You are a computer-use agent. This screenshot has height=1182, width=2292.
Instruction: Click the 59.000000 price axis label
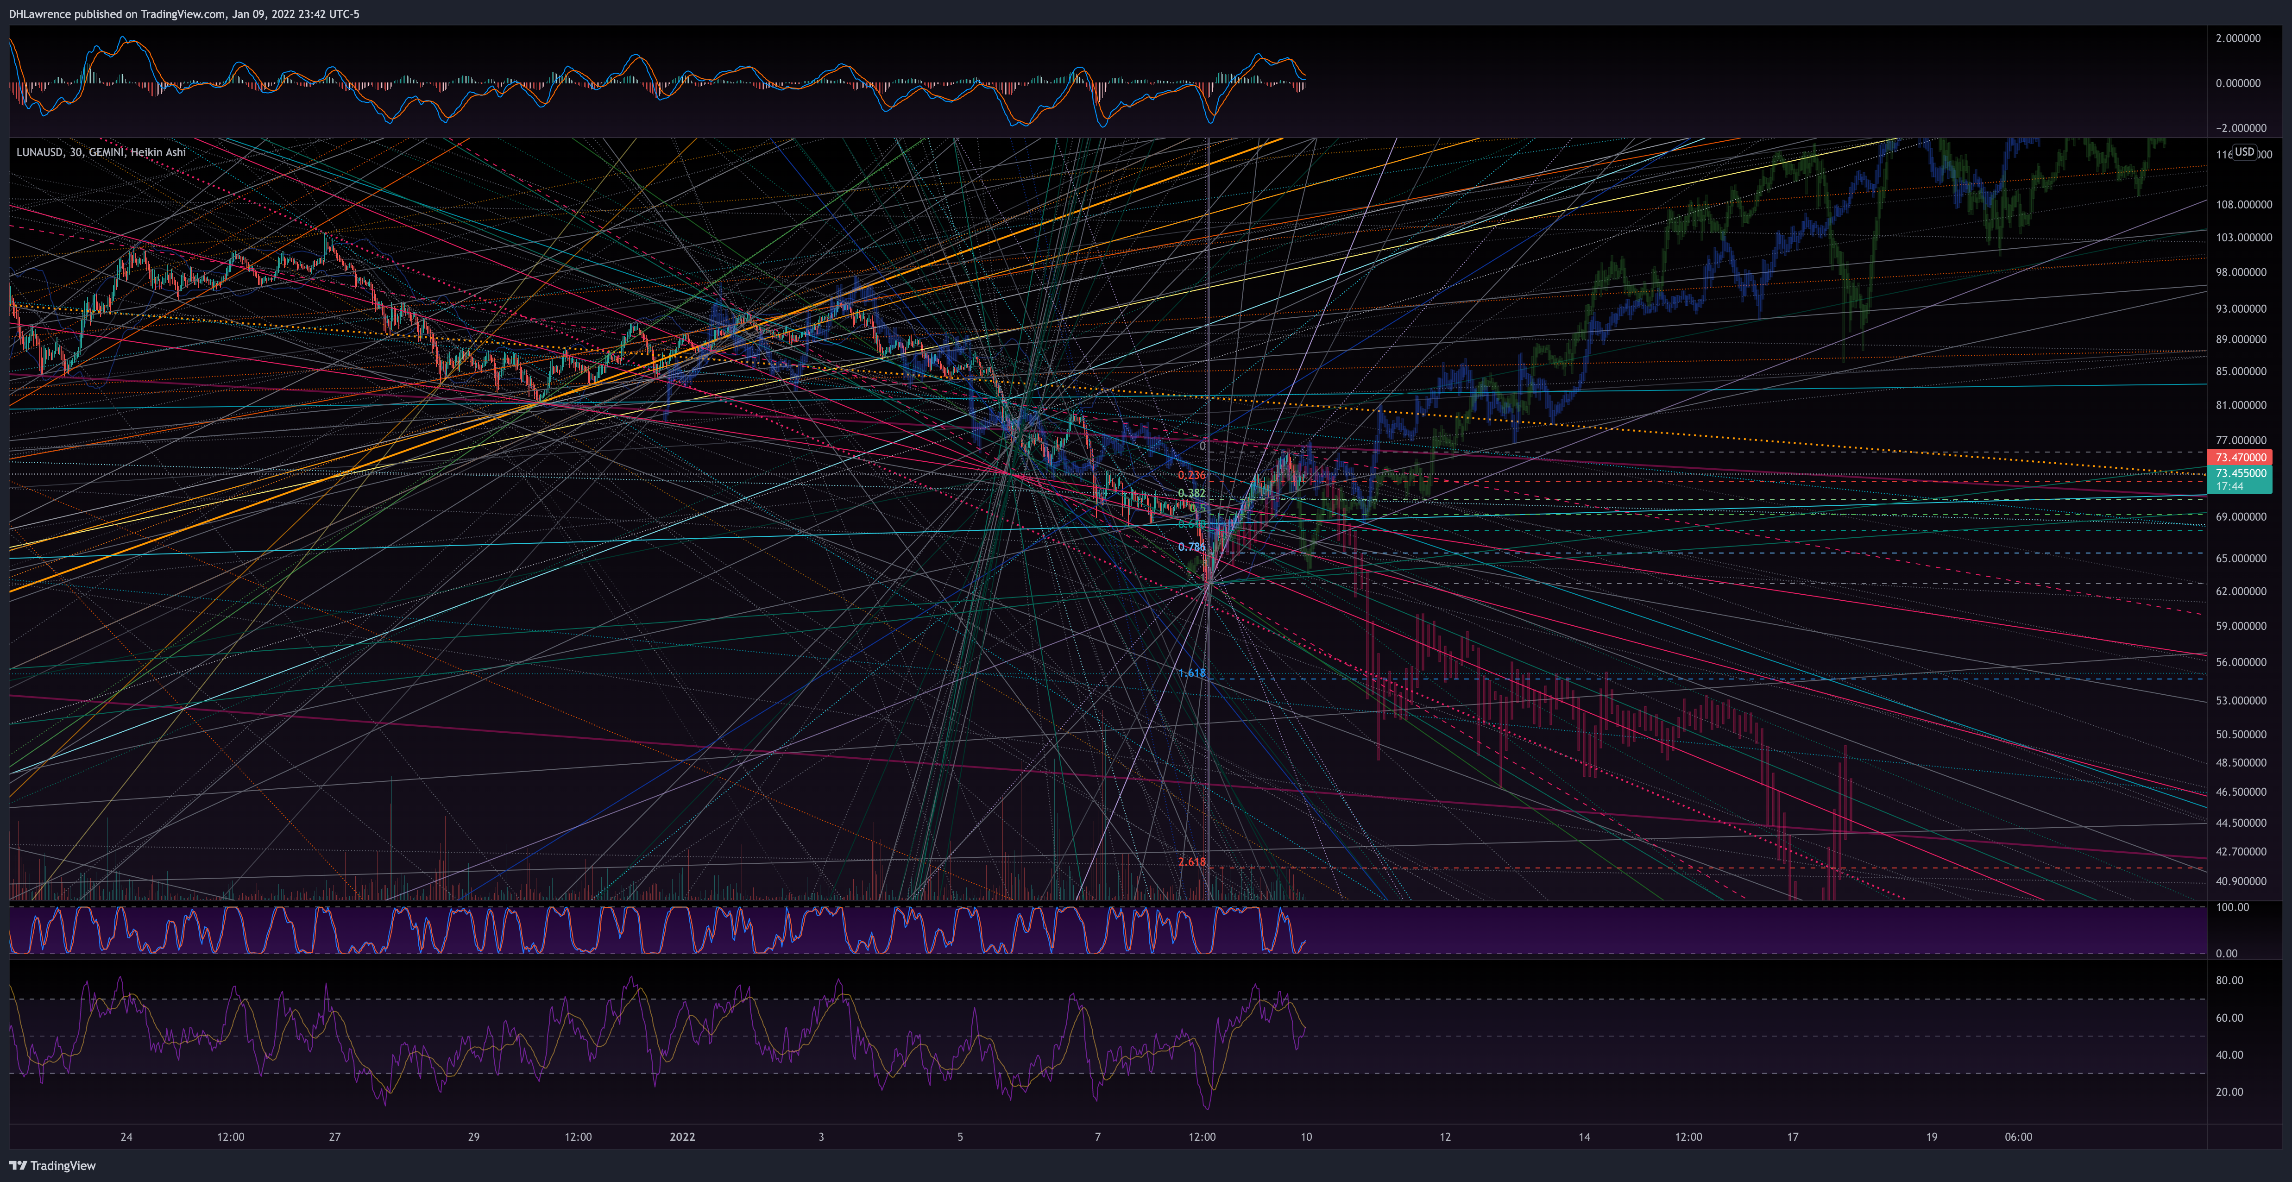click(x=2241, y=626)
